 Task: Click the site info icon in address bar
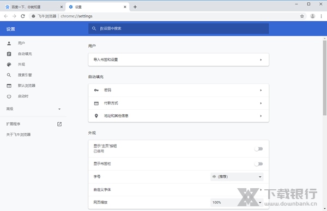point(33,16)
